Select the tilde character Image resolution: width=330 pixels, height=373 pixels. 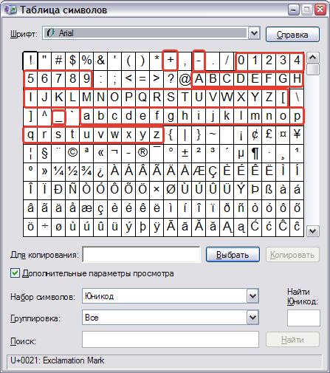[x=213, y=134]
